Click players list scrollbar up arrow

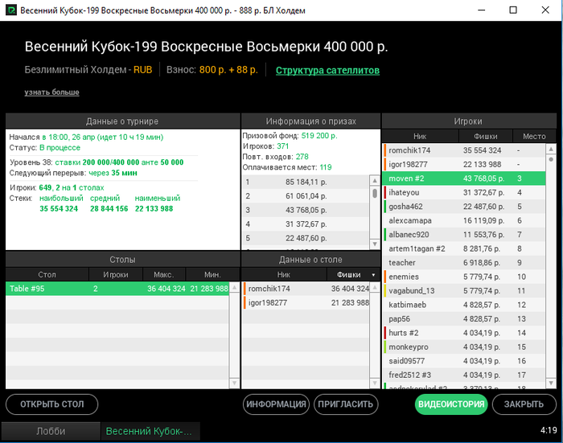pos(551,149)
